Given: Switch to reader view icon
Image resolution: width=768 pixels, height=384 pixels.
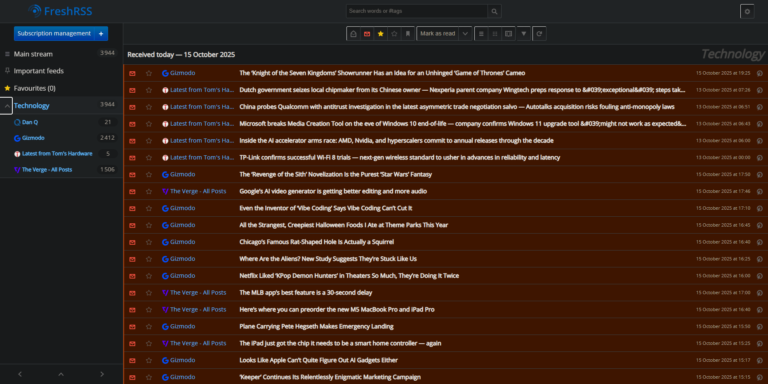Looking at the screenshot, I should (509, 34).
